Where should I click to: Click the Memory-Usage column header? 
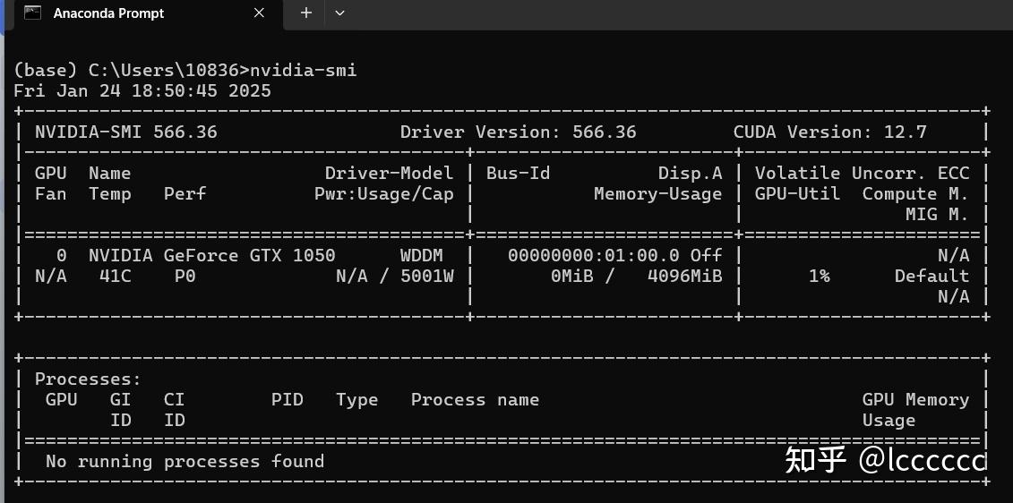click(x=657, y=193)
